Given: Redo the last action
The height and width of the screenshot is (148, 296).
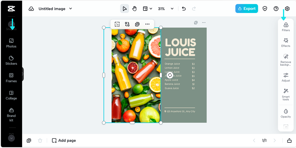Looking at the screenshot, I should [194, 9].
